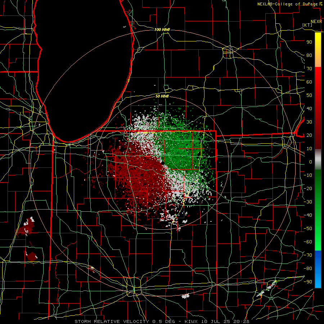Screen dimensions: 324x324
Task: Pick the blue segment at bottom of color bar
Action: point(318,269)
